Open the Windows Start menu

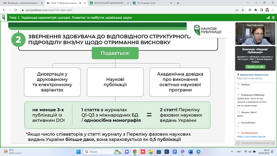pos(78,152)
